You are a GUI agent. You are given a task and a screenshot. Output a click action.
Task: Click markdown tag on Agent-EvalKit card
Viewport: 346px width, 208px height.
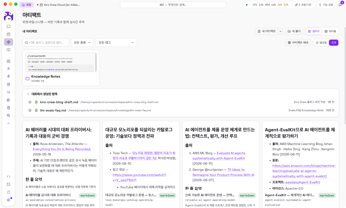(327, 196)
